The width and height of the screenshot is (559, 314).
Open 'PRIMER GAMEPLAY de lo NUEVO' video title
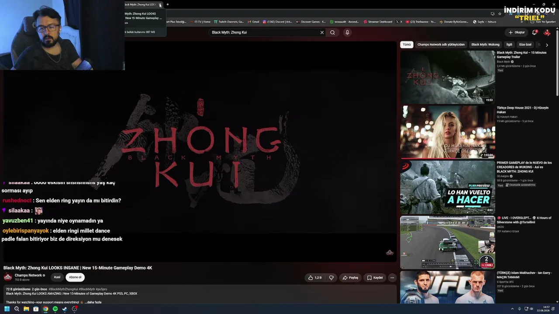tap(524, 167)
